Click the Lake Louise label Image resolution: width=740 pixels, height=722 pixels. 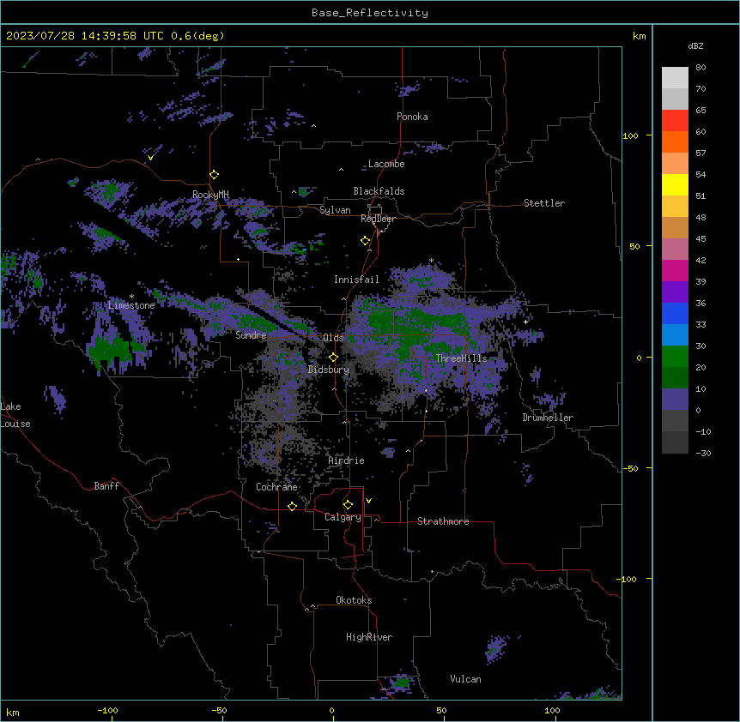click(15, 415)
